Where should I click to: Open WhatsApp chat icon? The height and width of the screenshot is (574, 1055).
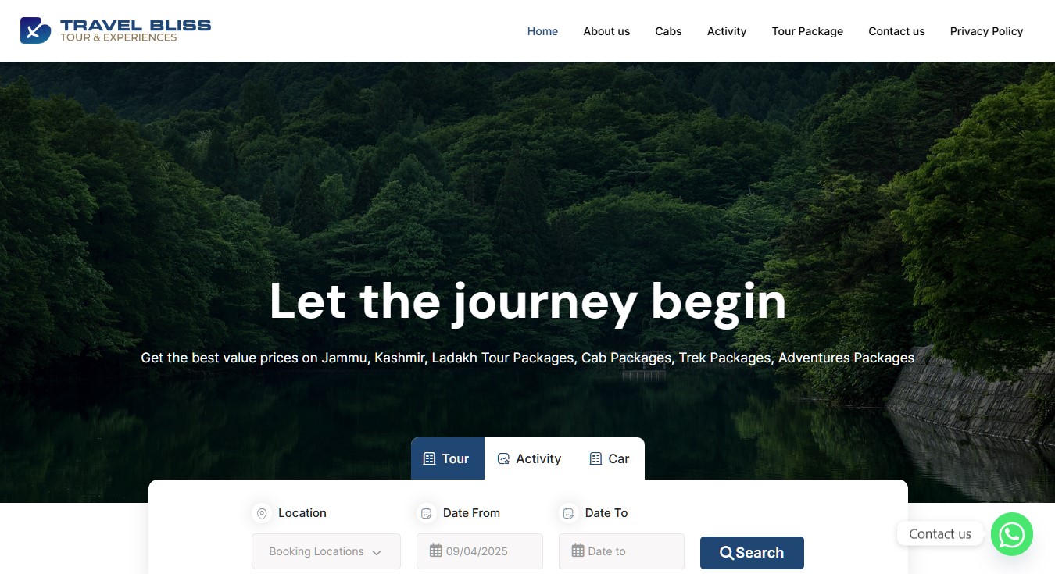(1012, 534)
